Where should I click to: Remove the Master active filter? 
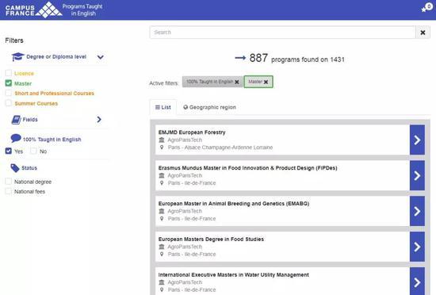tap(266, 82)
